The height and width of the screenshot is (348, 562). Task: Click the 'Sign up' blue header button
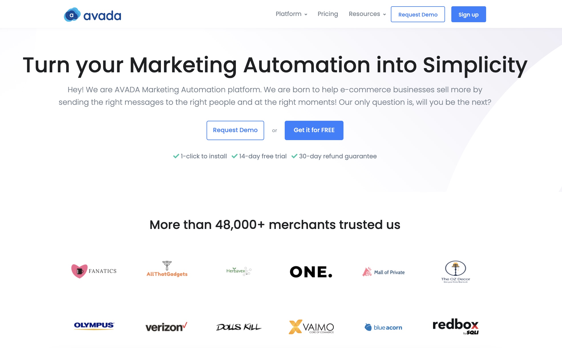(468, 14)
